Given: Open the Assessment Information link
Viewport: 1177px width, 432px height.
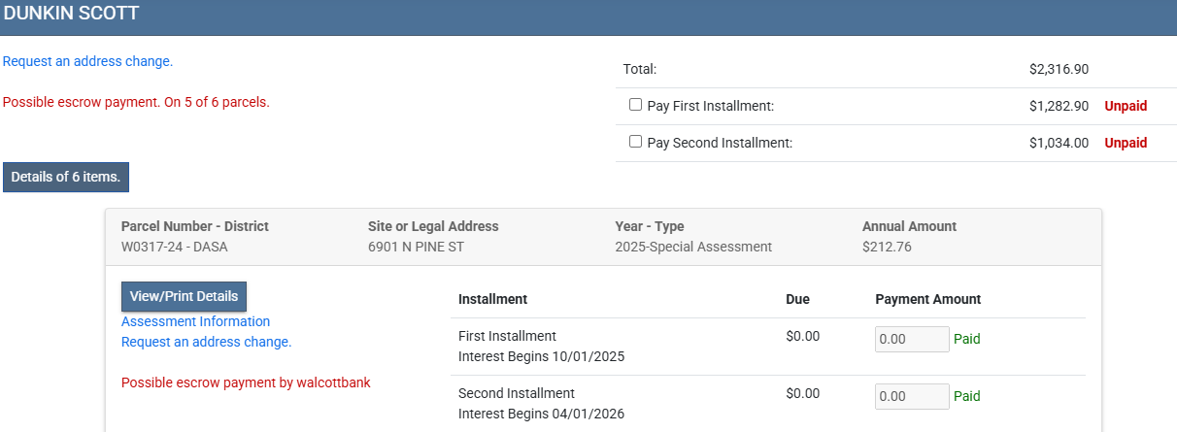Looking at the screenshot, I should click(x=195, y=321).
